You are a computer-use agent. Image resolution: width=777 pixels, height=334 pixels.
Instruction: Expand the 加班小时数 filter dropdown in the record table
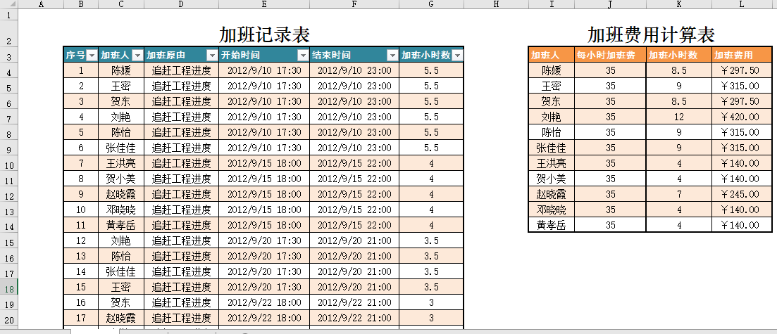457,55
